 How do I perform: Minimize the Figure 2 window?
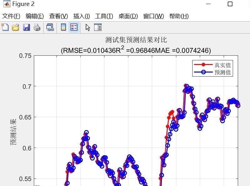pyautogui.click(x=208, y=4)
